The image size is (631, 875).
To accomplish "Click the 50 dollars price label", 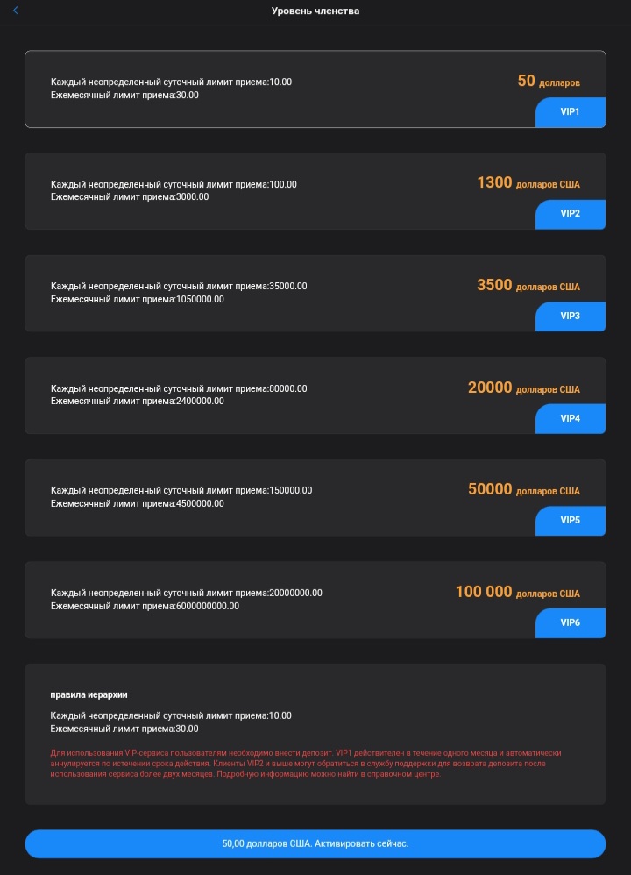I will [549, 82].
